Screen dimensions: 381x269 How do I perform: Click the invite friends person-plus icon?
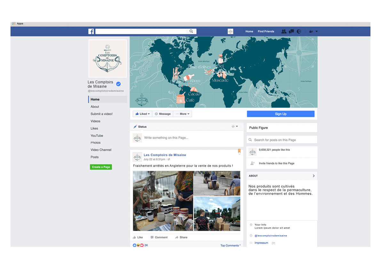[252, 163]
